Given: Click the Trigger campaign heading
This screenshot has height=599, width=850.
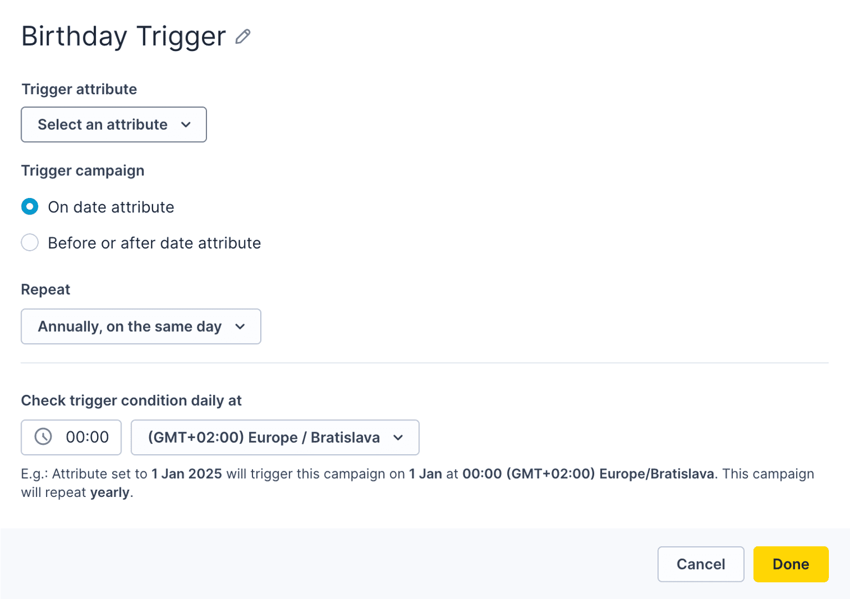Looking at the screenshot, I should [82, 170].
